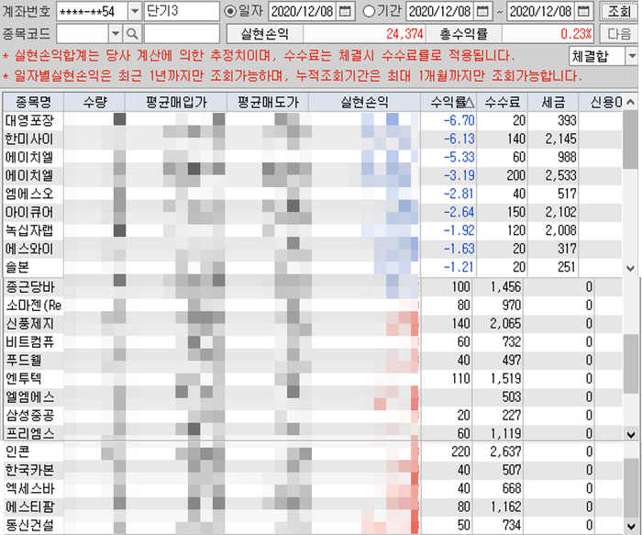Select the 대영포장 row

(313, 120)
